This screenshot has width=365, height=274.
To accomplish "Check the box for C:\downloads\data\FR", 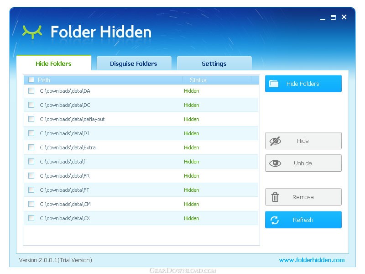I will 31,175.
